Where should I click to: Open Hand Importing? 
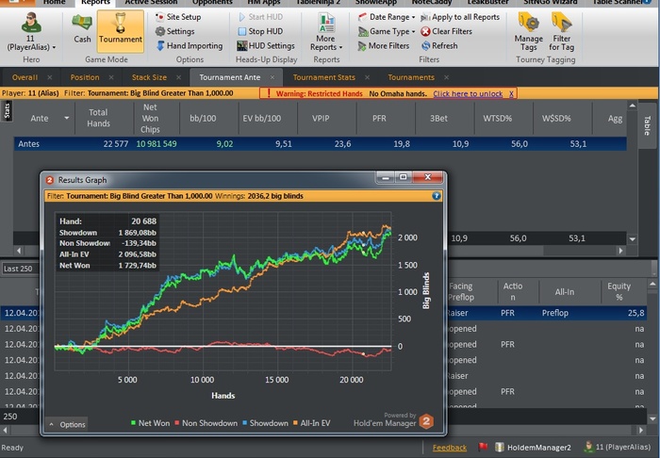[x=190, y=45]
